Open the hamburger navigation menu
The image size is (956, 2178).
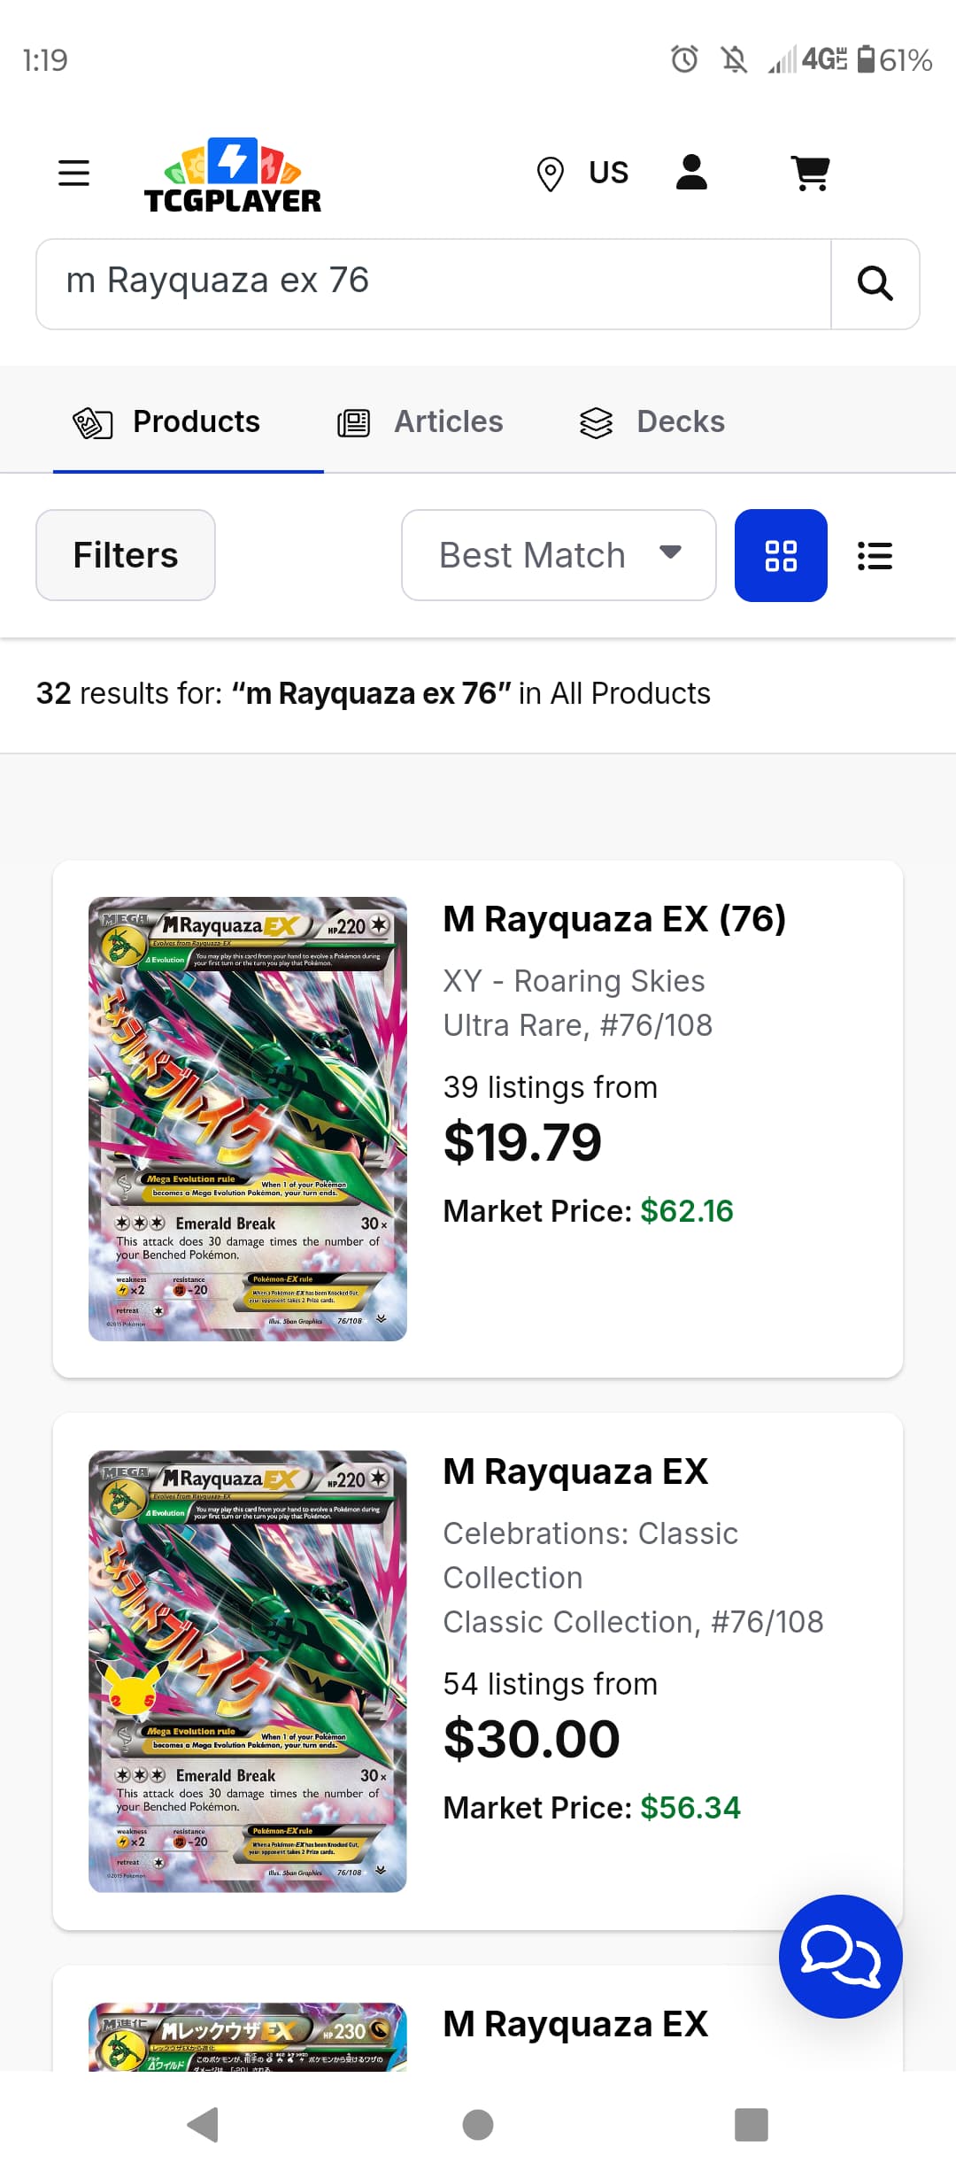click(x=73, y=173)
